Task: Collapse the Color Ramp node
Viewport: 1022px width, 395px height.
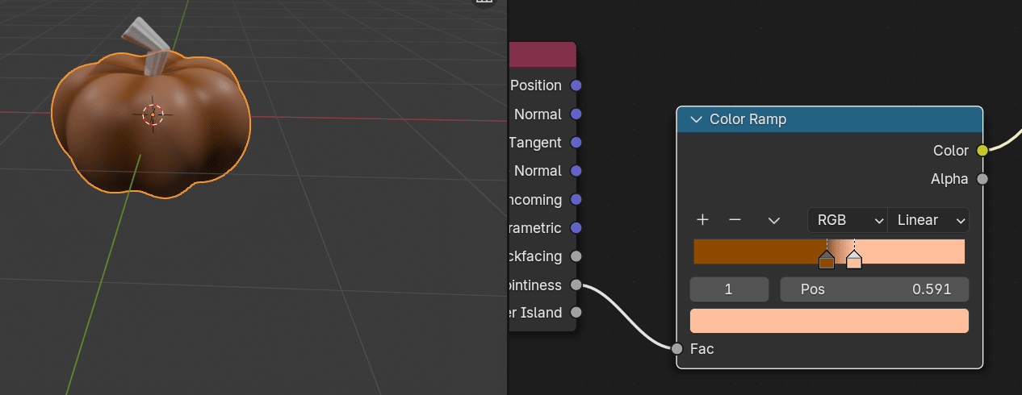Action: (x=697, y=119)
